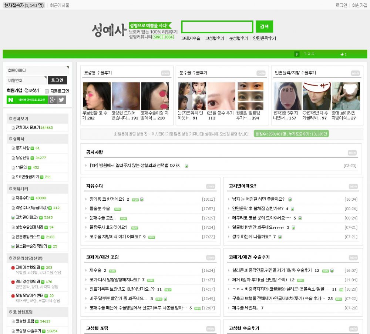Enable the 자동로그인 checkbox
The width and height of the screenshot is (370, 334).
click(x=47, y=91)
